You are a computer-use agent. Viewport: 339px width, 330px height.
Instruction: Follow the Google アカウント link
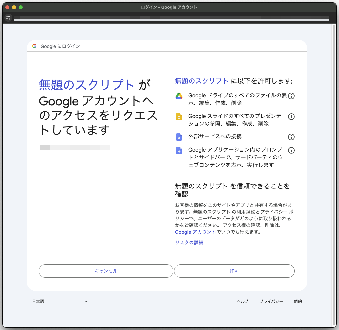pos(195,232)
